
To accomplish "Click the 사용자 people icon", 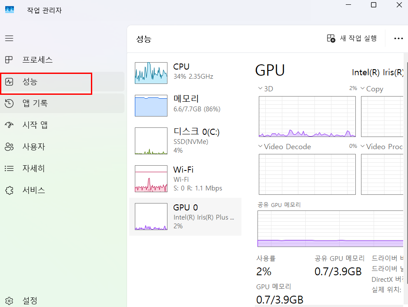I will [9, 147].
